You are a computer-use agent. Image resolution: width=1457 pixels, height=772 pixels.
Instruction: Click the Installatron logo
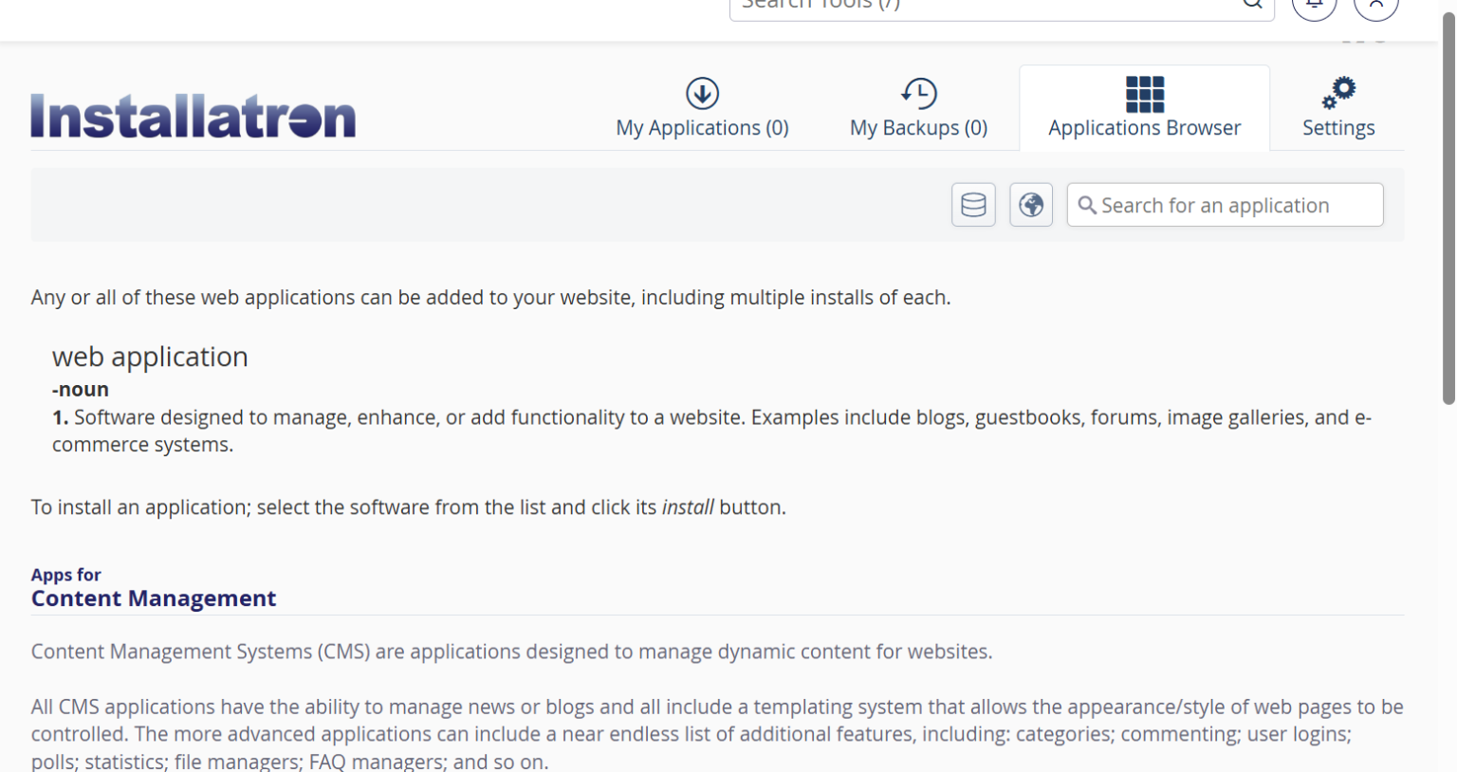(194, 116)
